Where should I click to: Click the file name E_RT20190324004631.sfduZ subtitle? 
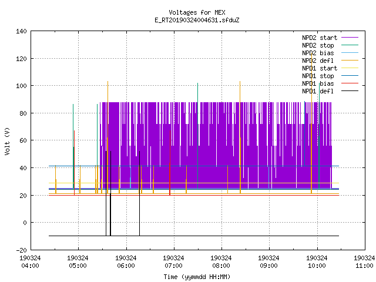coord(197,20)
